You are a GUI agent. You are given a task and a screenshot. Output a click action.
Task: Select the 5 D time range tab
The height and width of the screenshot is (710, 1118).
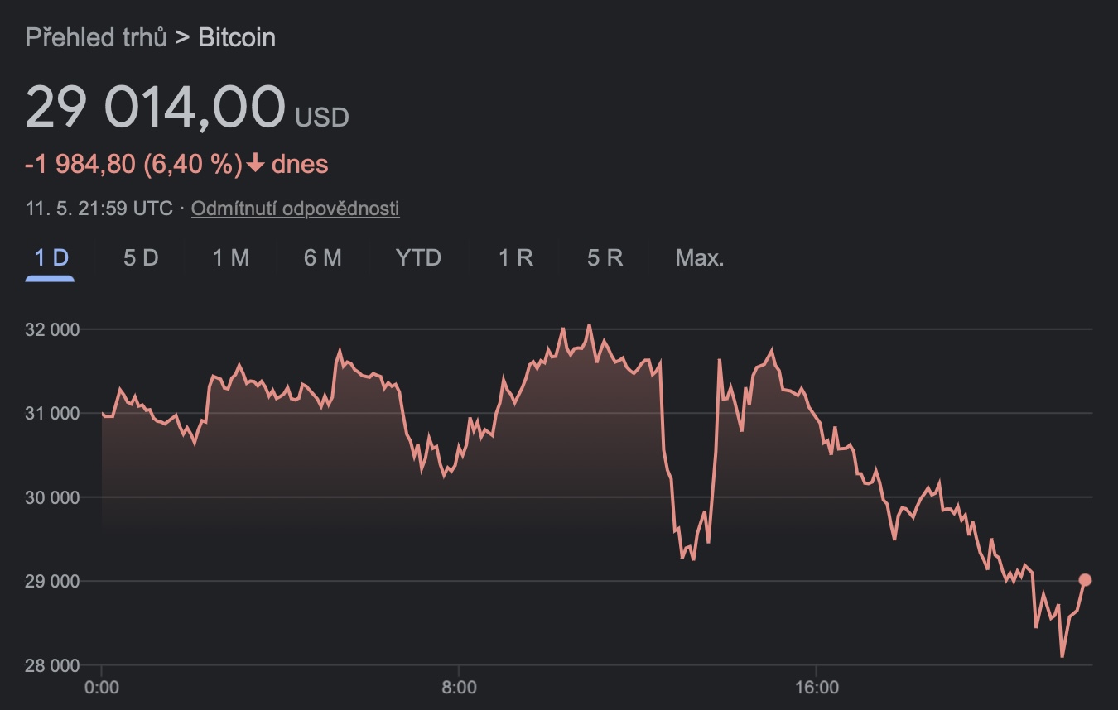140,257
